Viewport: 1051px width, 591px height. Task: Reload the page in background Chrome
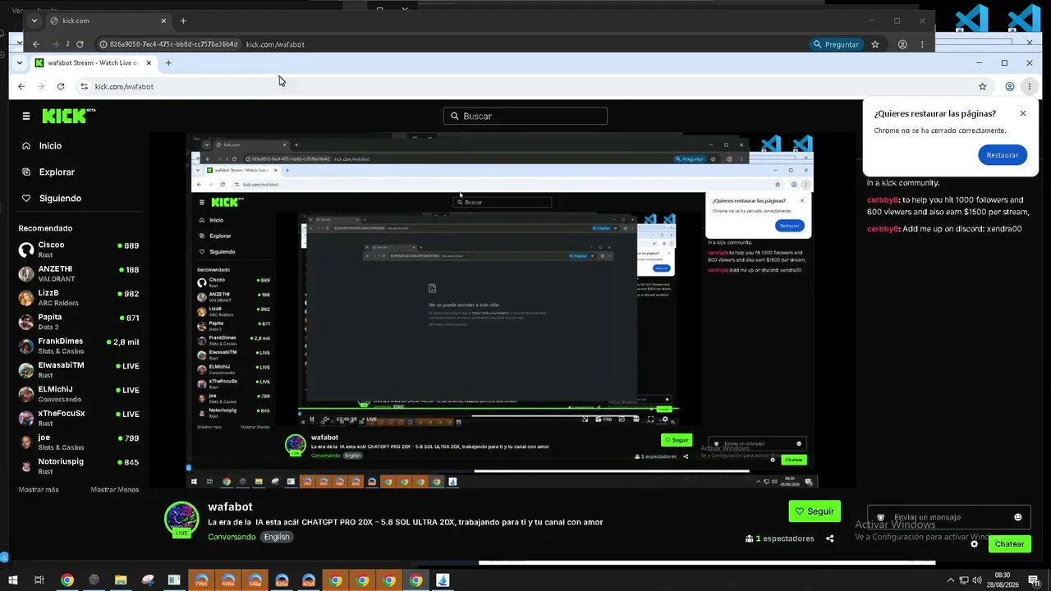(x=80, y=44)
